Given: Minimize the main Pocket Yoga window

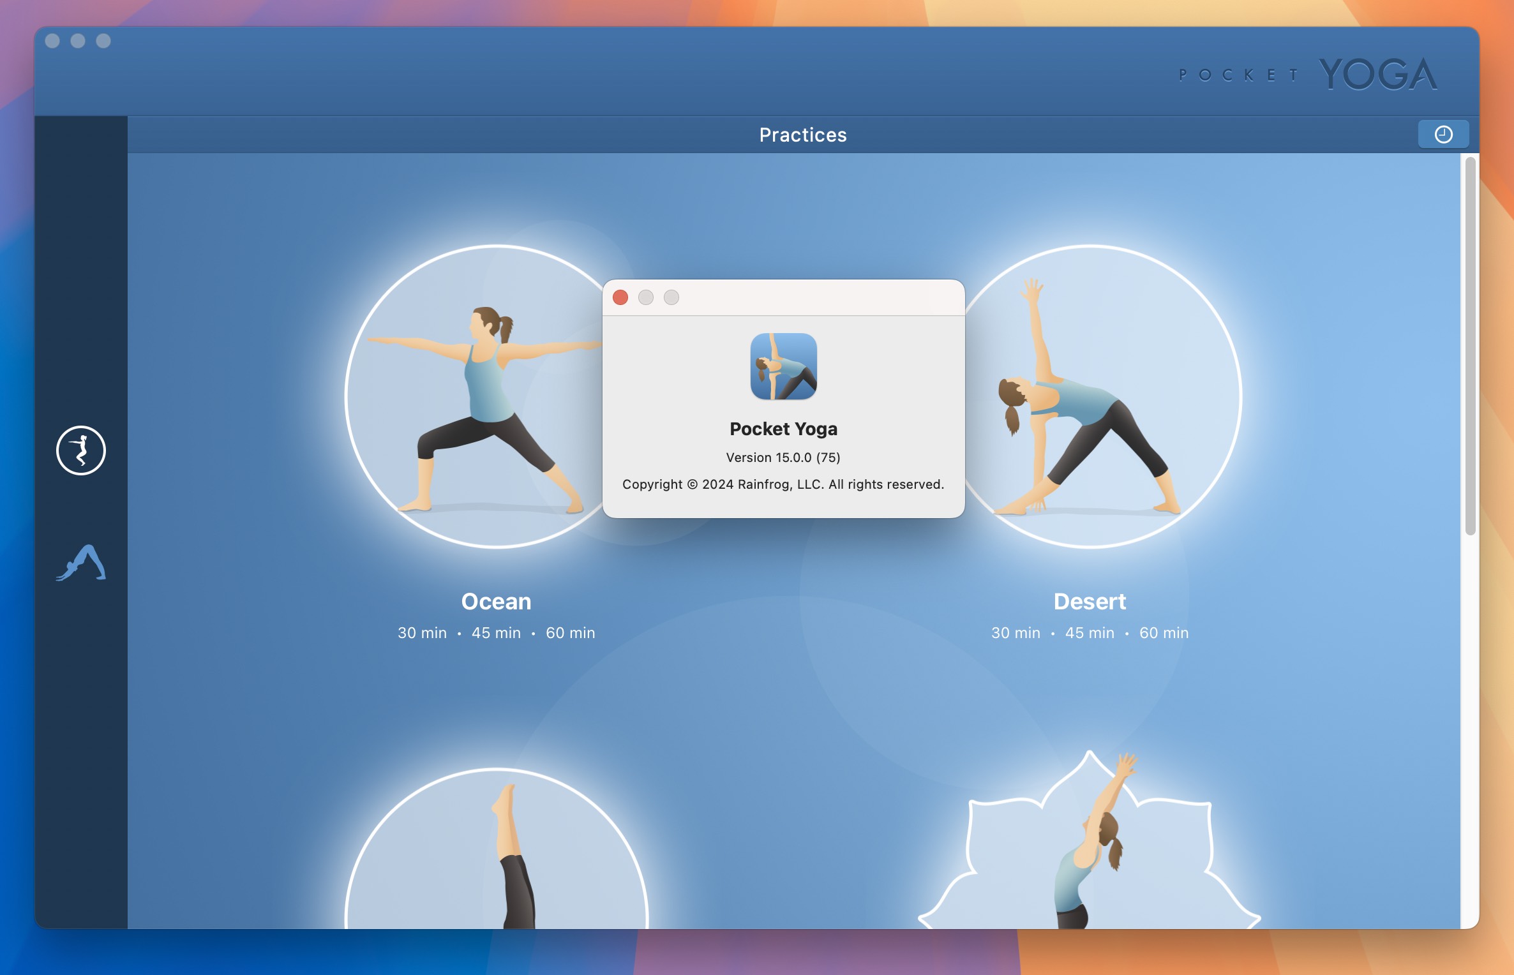Looking at the screenshot, I should tap(78, 41).
